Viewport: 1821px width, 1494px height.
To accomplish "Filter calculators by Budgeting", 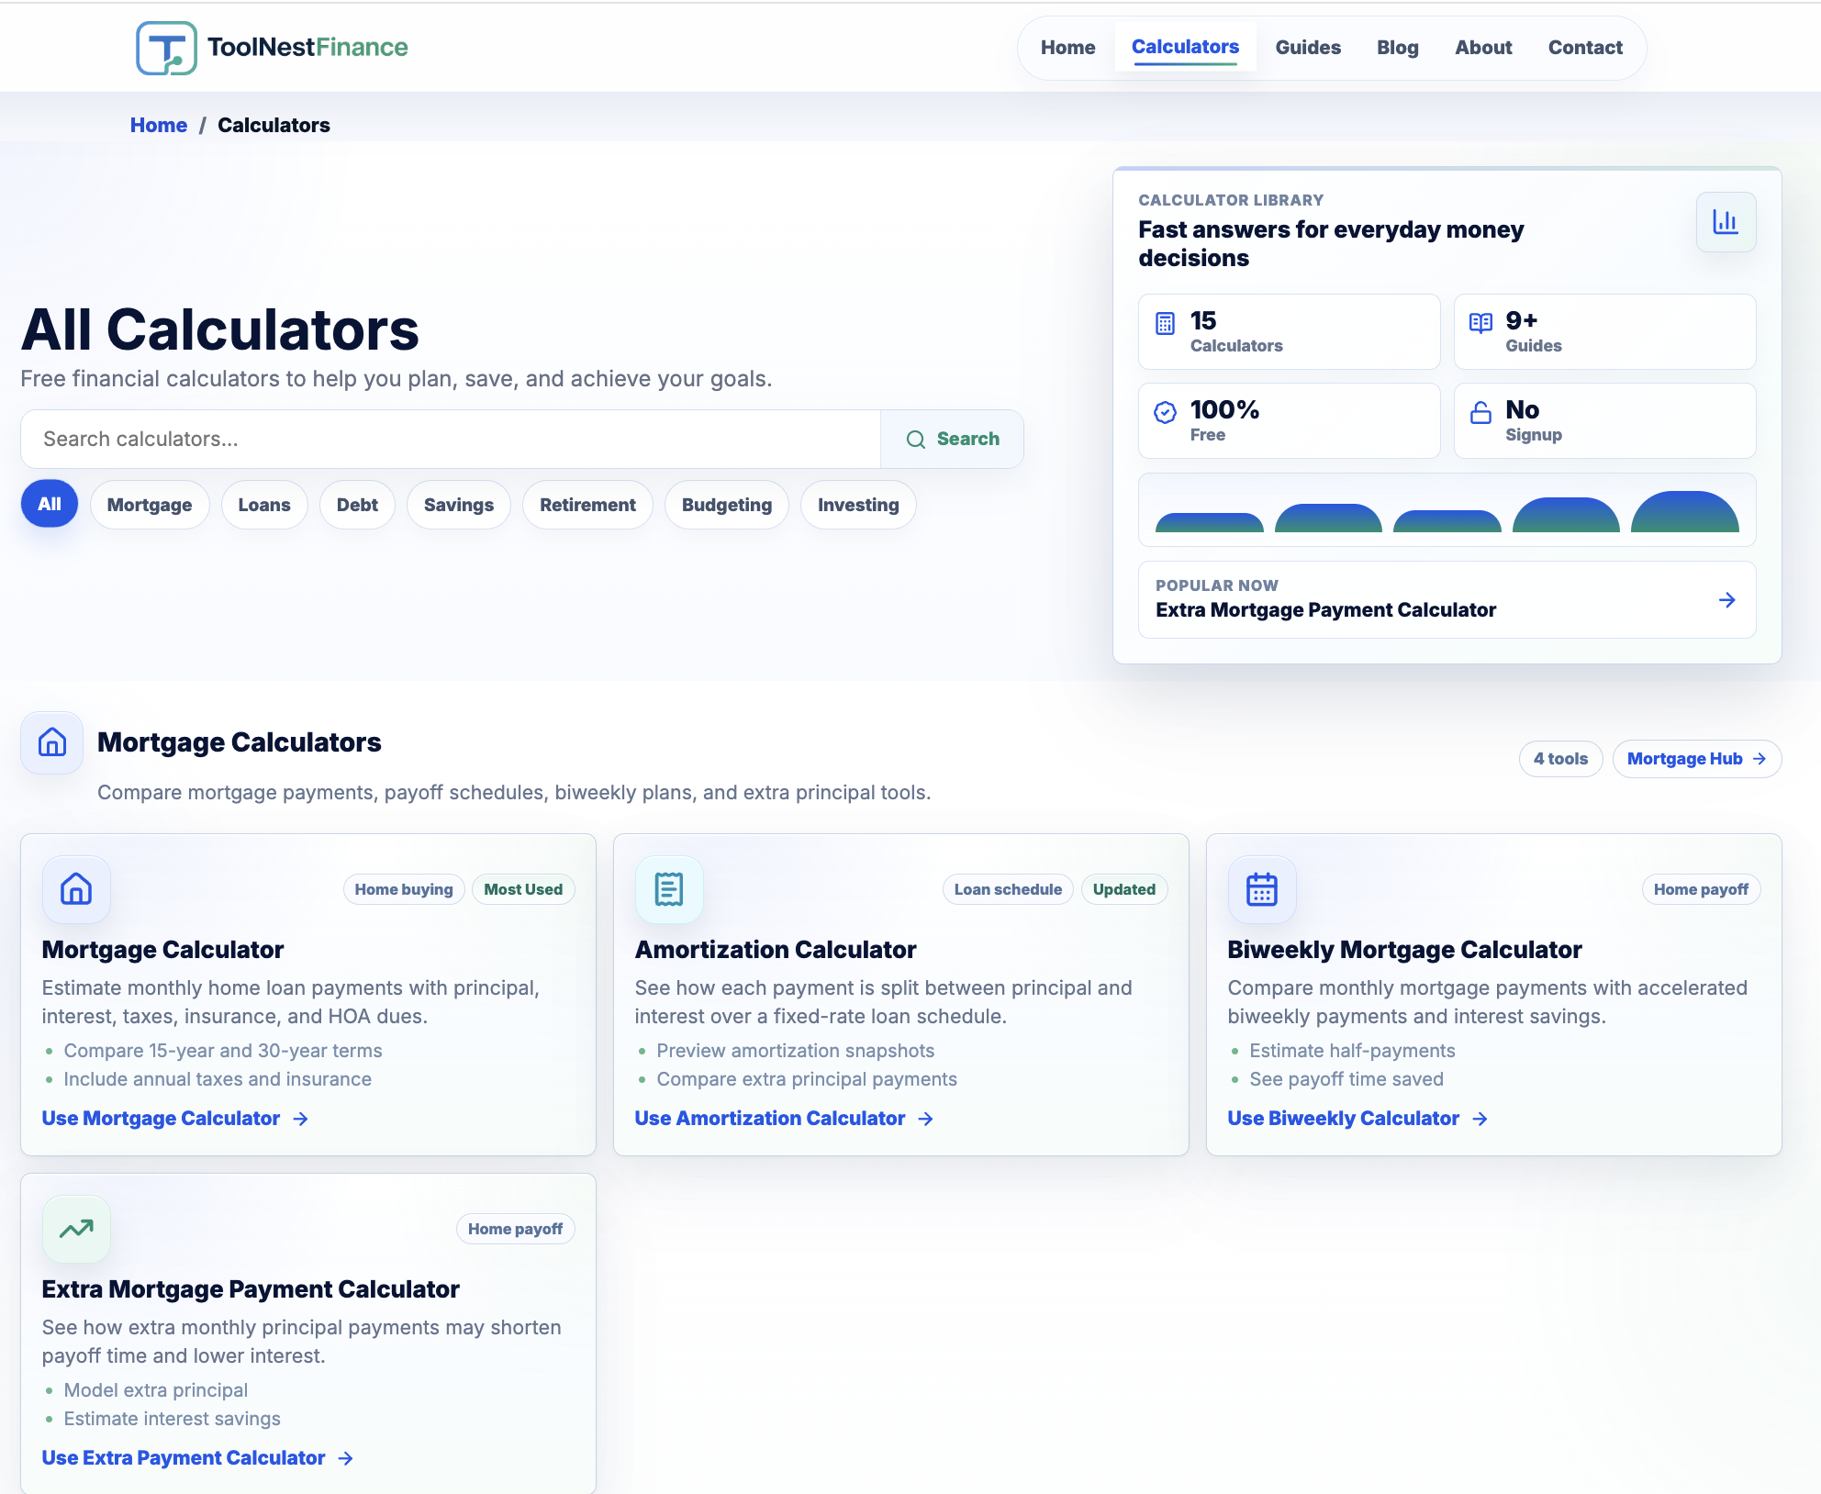I will [727, 505].
